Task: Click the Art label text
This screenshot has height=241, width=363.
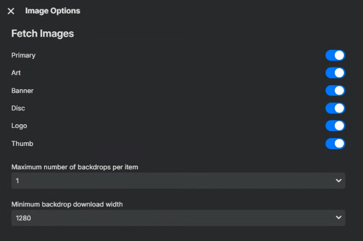Action: (16, 73)
